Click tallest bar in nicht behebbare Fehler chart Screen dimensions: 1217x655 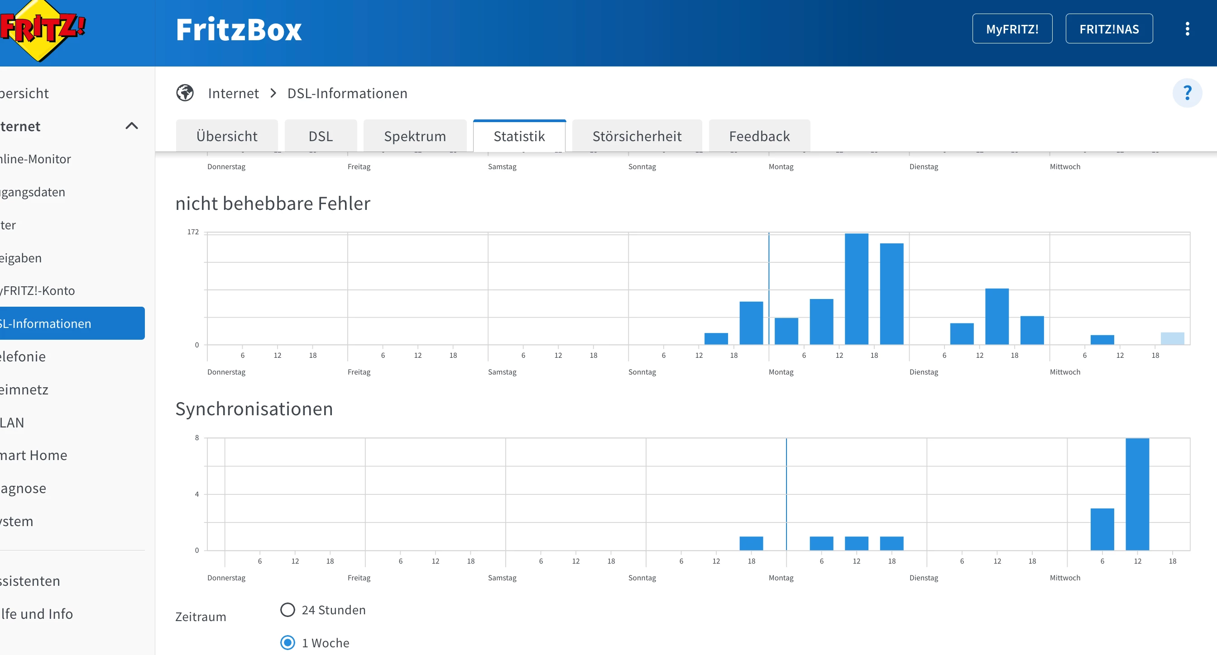pos(856,289)
